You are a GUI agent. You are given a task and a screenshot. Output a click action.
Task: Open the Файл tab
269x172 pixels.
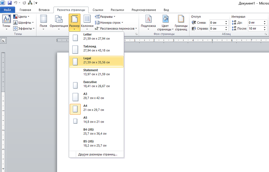[7, 10]
